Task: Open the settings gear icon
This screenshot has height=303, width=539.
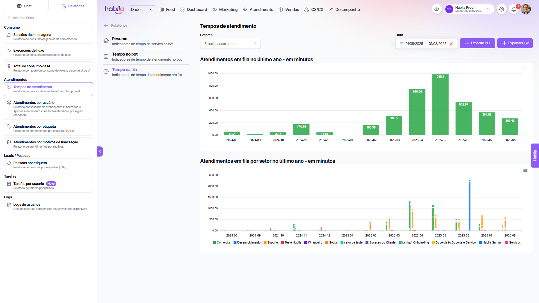Action: (x=501, y=9)
